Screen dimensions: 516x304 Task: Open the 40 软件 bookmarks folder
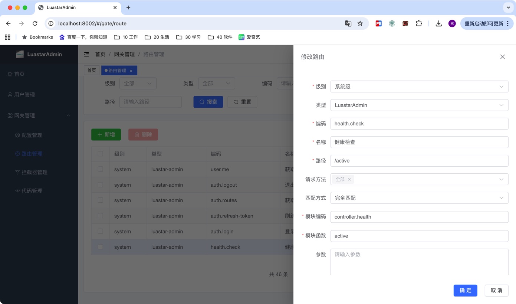pos(220,37)
